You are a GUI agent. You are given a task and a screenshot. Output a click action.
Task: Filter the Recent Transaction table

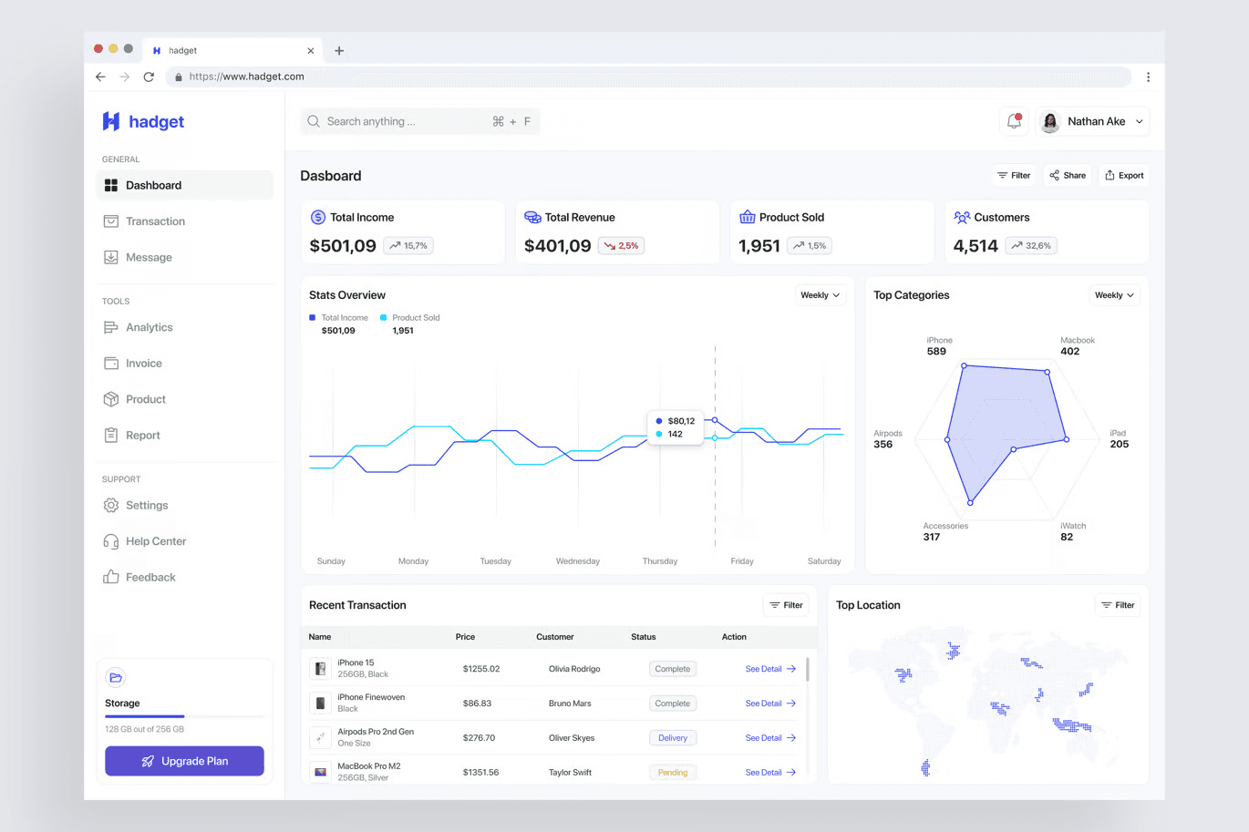[786, 605]
